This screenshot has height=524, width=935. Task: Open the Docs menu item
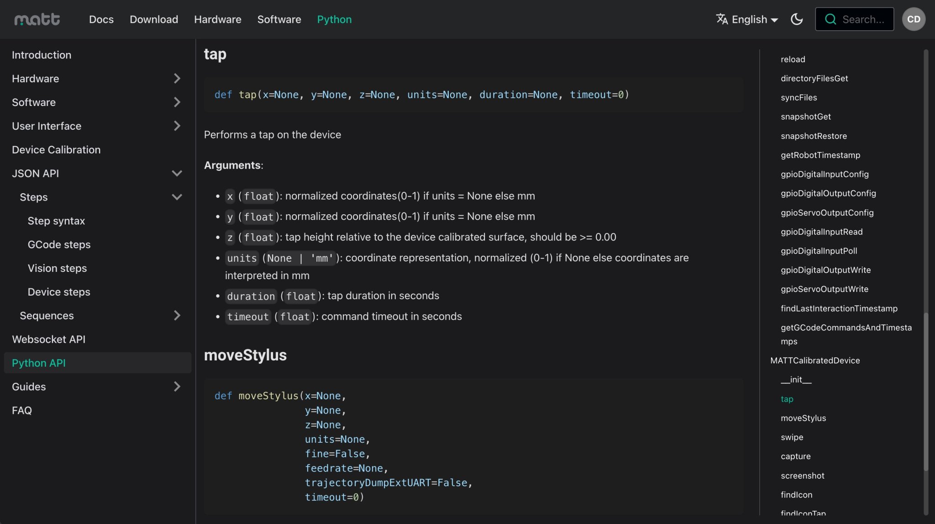coord(101,19)
